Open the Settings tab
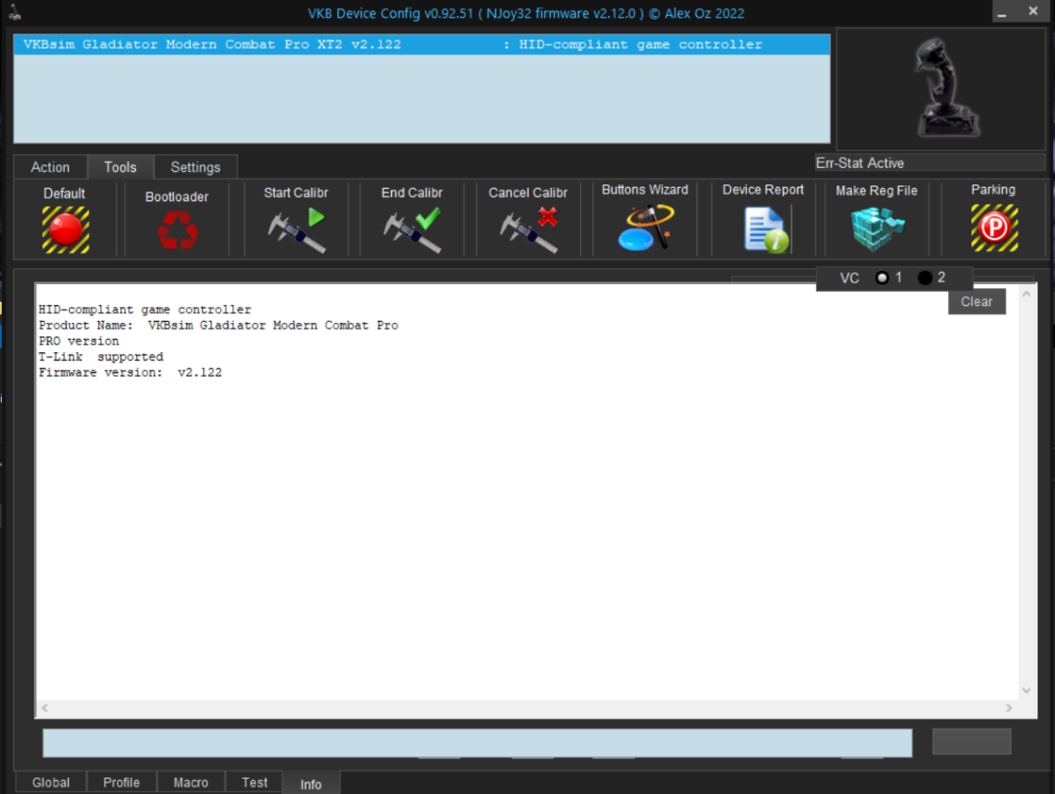The width and height of the screenshot is (1055, 794). (x=195, y=167)
